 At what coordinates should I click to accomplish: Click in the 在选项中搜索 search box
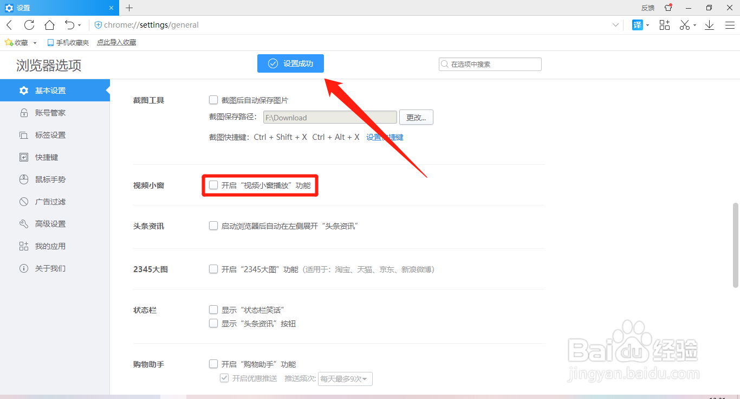click(x=490, y=64)
